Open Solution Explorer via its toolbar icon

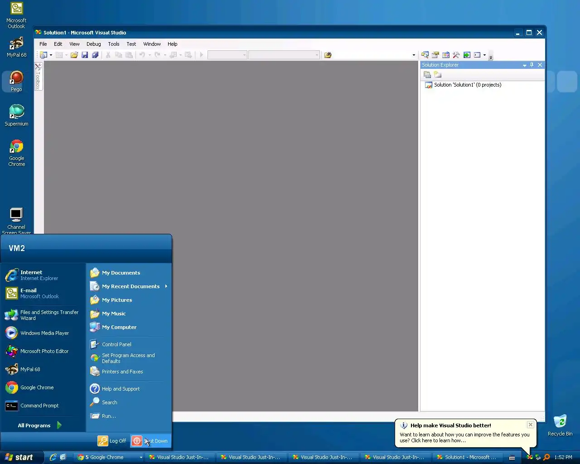pyautogui.click(x=425, y=55)
